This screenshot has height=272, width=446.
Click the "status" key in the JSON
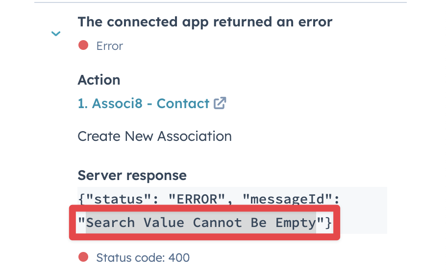111,199
